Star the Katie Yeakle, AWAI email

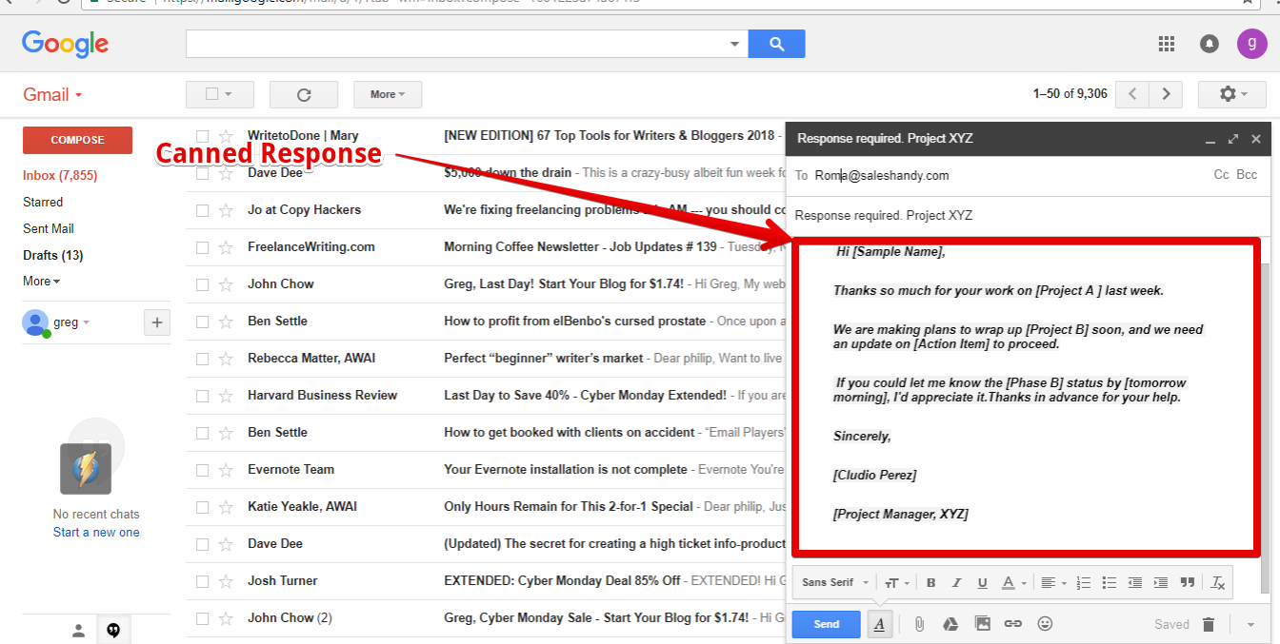coord(226,507)
